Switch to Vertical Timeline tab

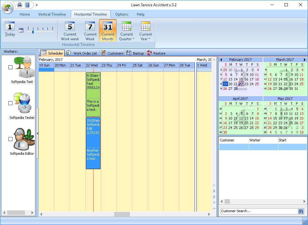(52, 14)
